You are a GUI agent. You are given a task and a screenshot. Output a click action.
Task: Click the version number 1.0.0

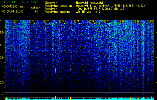click(34, 2)
